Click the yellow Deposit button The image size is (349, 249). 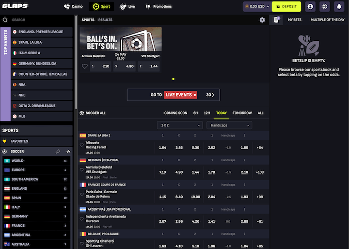[x=286, y=6]
